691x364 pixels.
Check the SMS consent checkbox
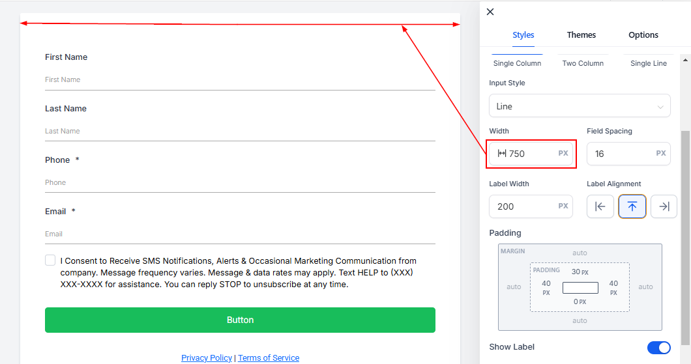(50, 260)
